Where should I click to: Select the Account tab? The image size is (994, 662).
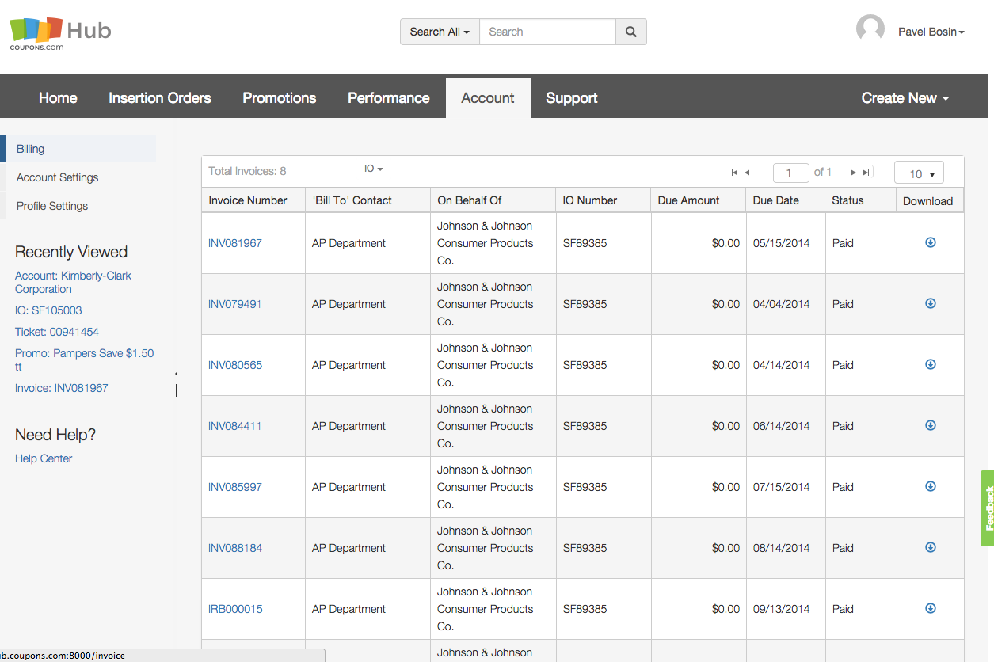(488, 98)
